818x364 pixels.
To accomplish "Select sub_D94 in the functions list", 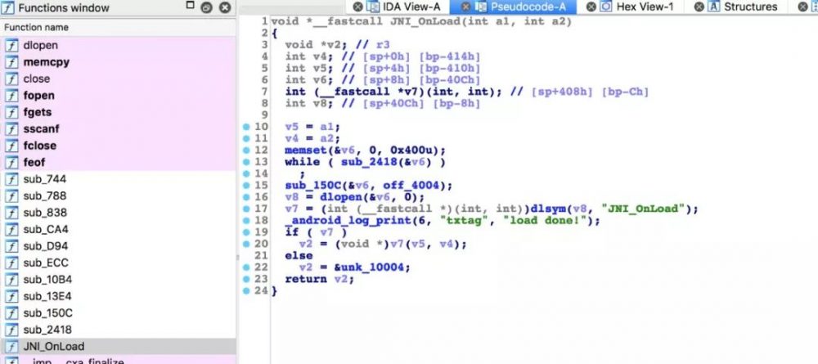I will pyautogui.click(x=118, y=245).
